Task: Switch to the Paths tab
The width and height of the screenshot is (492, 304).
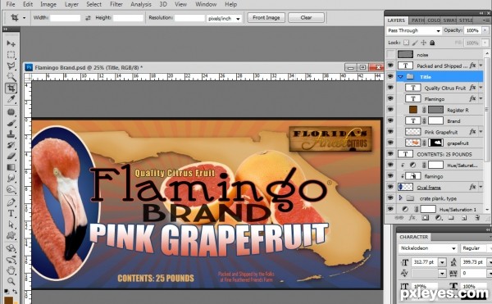Action: pyautogui.click(x=417, y=20)
